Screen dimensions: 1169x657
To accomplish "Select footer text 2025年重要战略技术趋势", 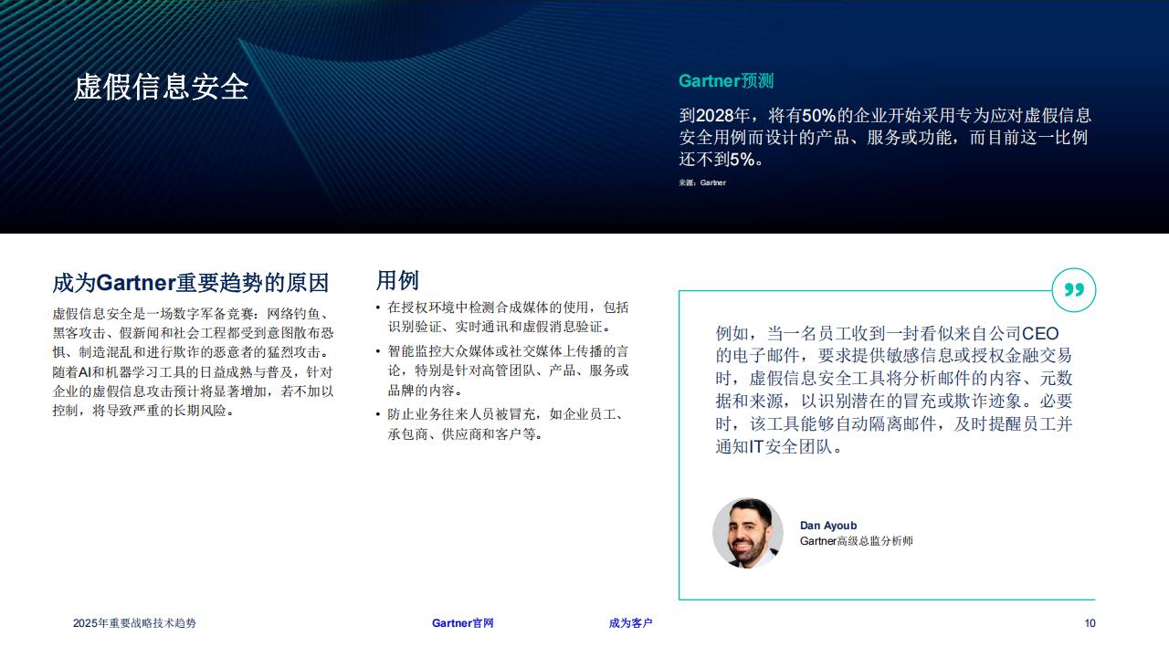I will click(134, 623).
